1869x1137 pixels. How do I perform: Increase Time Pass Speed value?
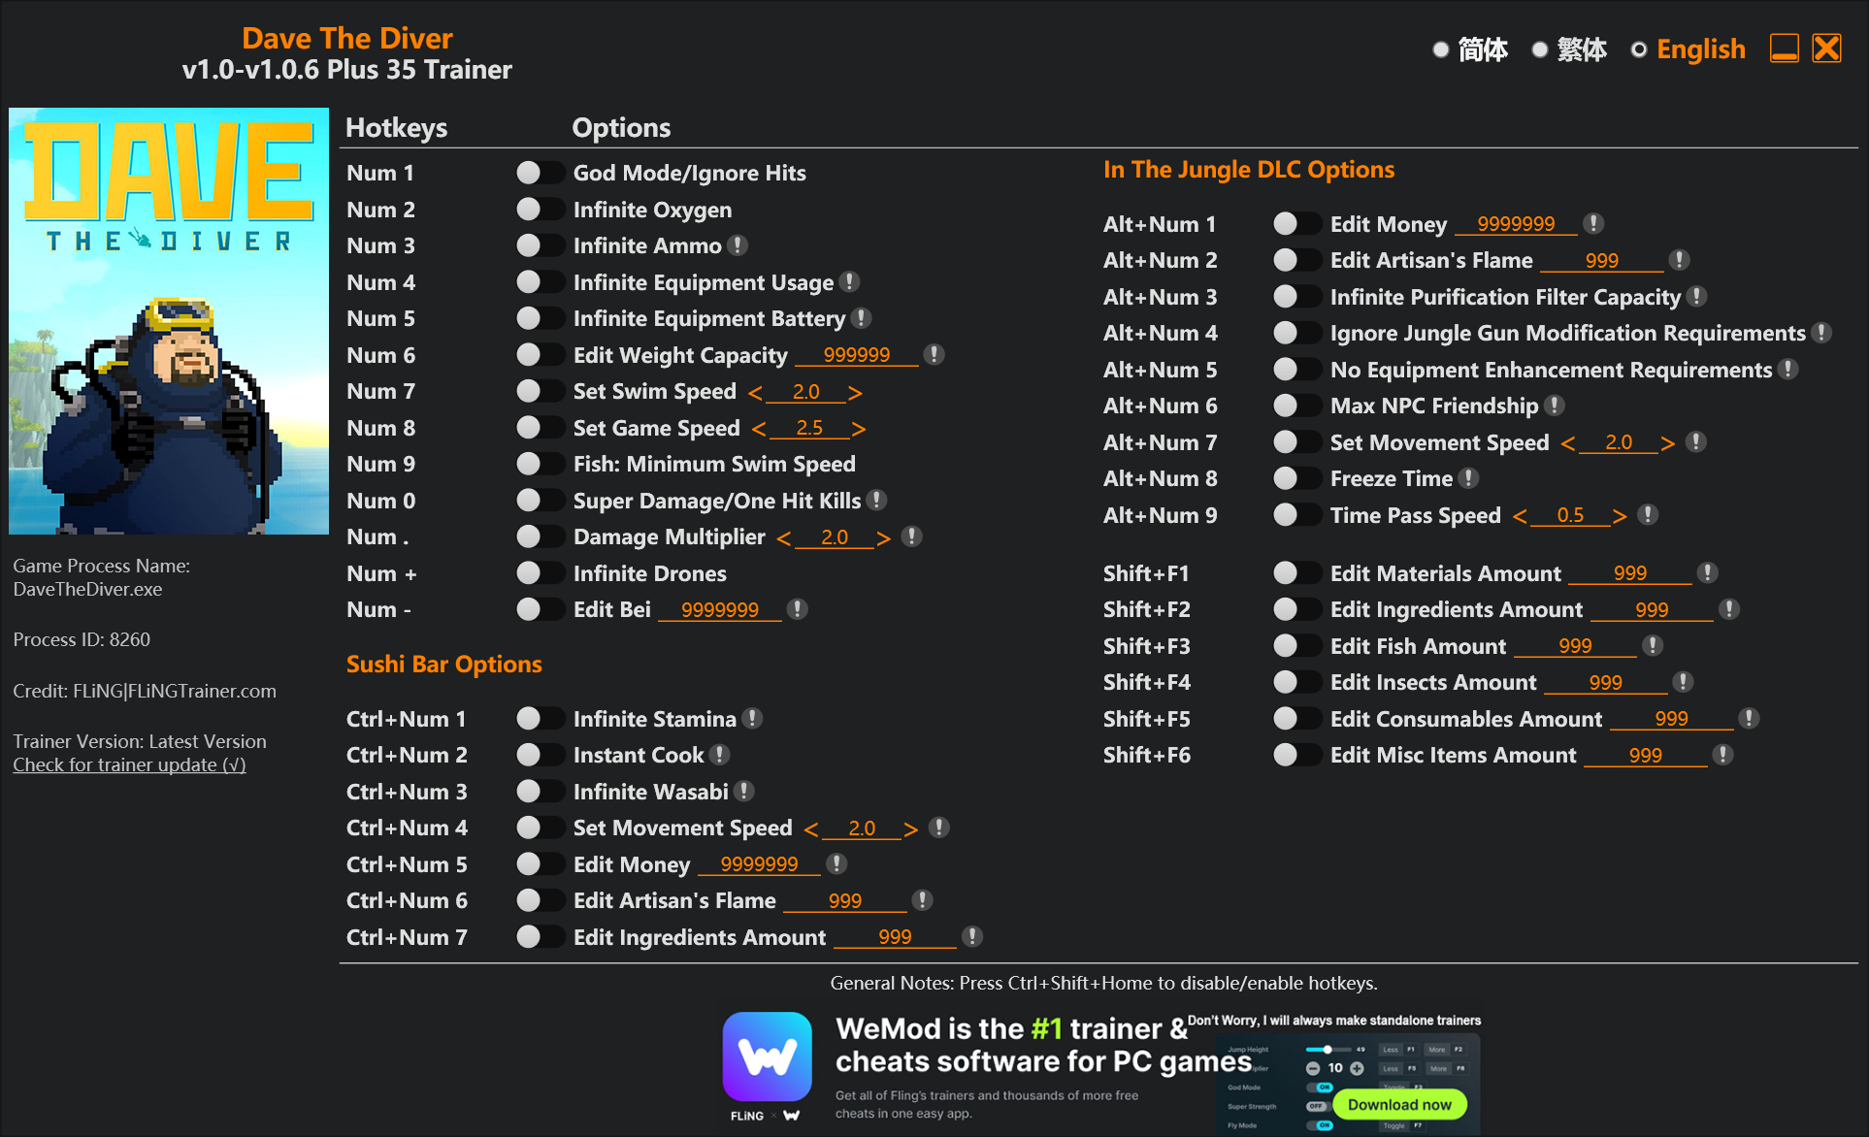[1619, 516]
